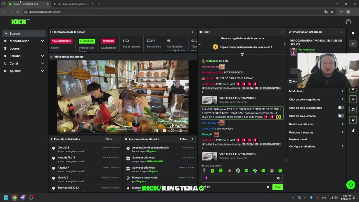The height and width of the screenshot is (202, 359).
Task: Expand the Canal sidebar section
Action: [x=24, y=63]
